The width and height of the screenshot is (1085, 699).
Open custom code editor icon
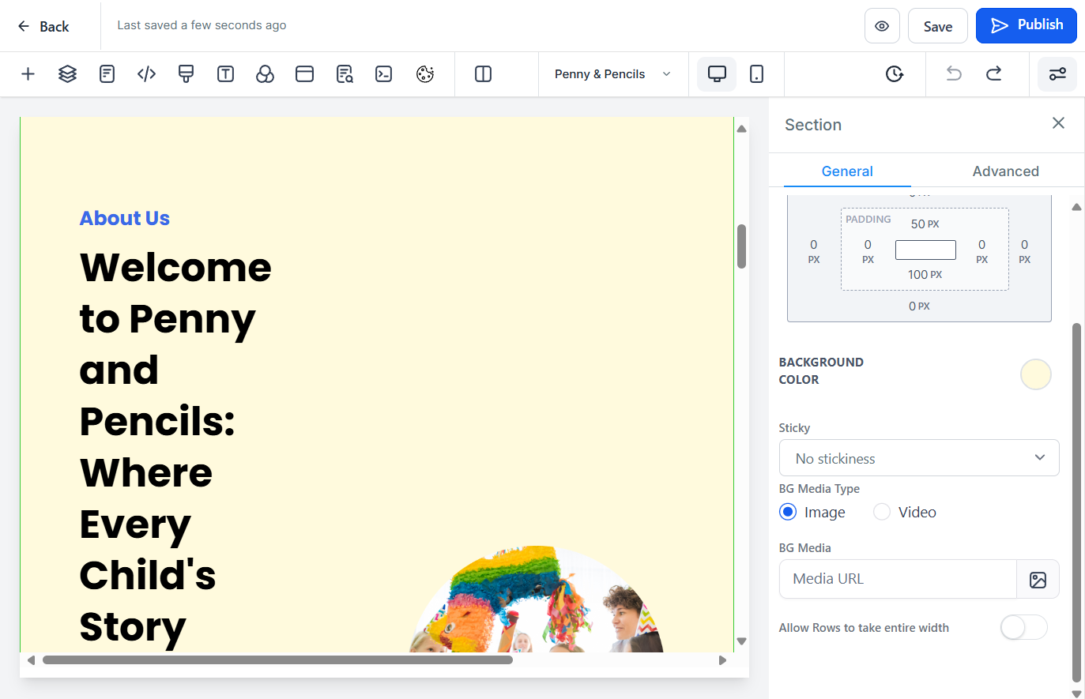coord(147,74)
